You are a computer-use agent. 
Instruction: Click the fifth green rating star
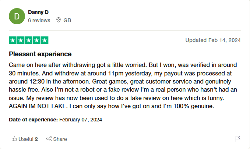tap(45, 40)
